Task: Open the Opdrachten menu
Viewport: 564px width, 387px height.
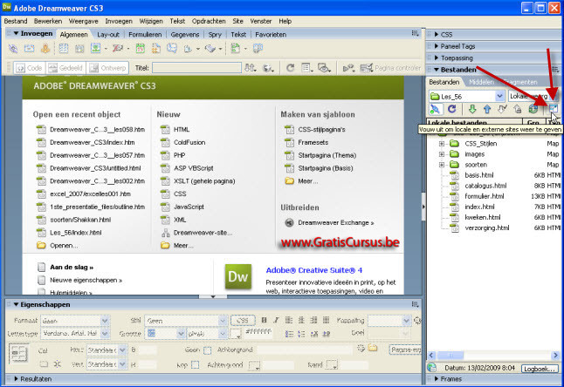Action: pyautogui.click(x=209, y=21)
